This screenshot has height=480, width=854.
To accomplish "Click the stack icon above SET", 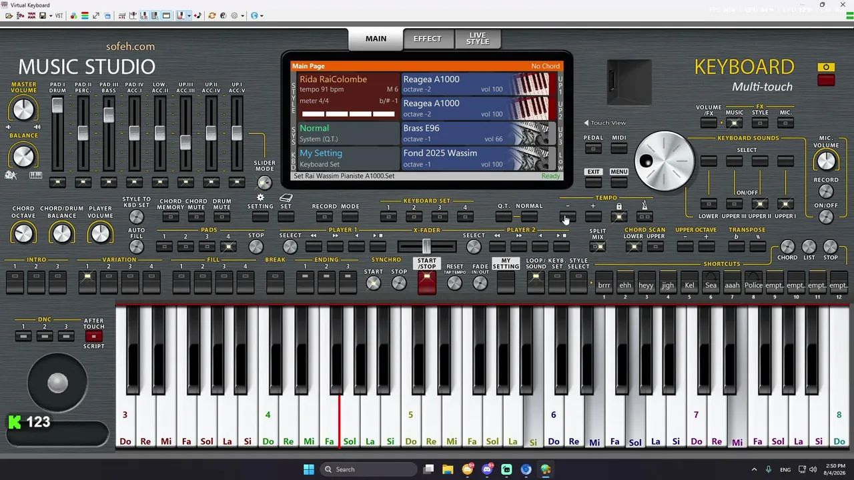I will click(x=286, y=198).
